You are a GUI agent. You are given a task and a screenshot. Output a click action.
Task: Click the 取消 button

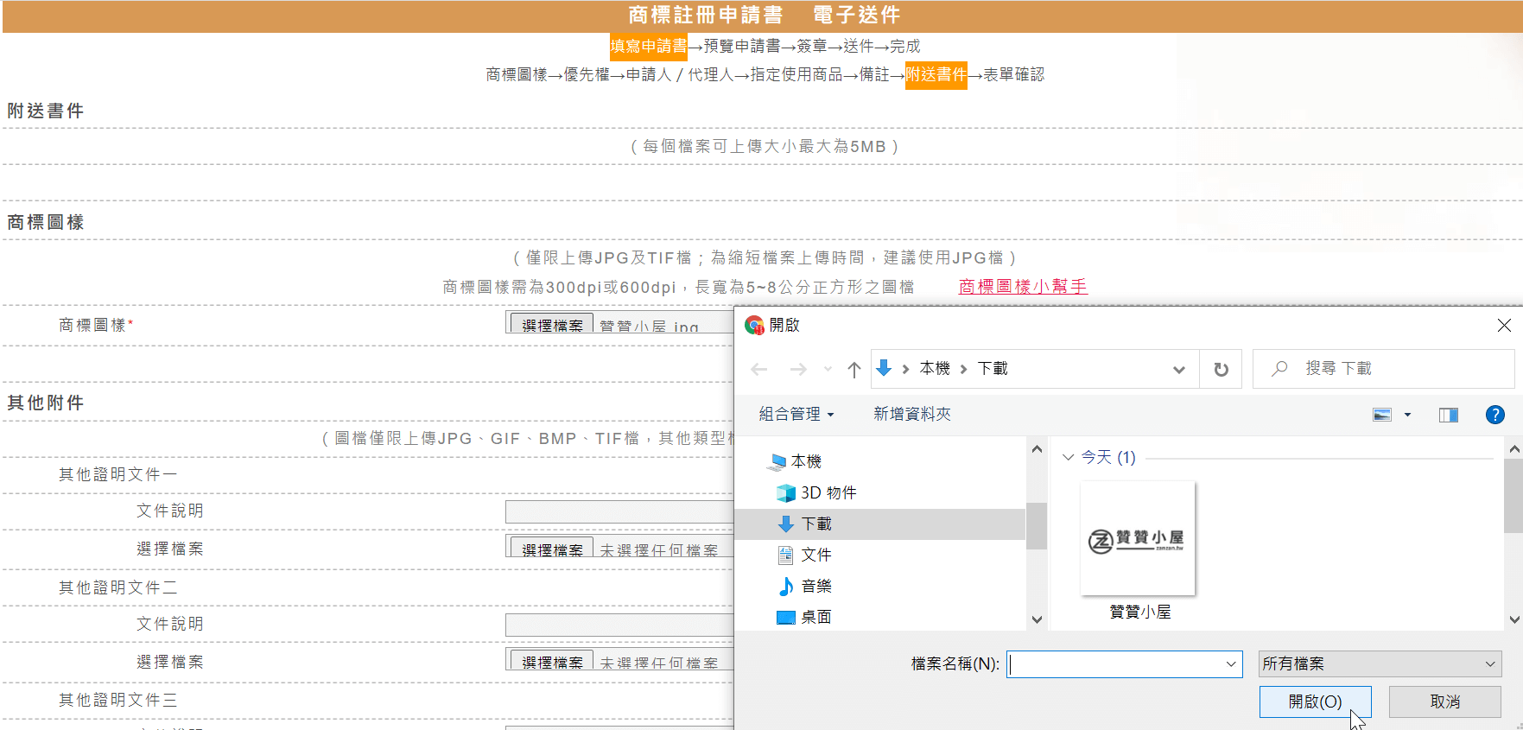[1444, 701]
